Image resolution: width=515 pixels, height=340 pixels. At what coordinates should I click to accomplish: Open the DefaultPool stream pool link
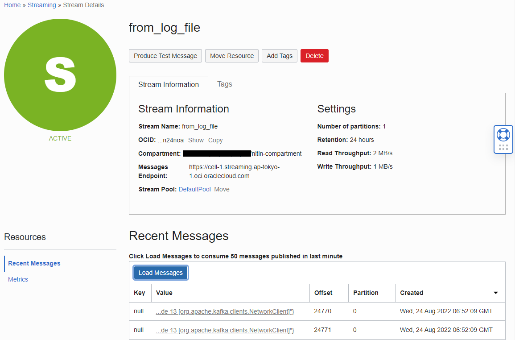194,189
